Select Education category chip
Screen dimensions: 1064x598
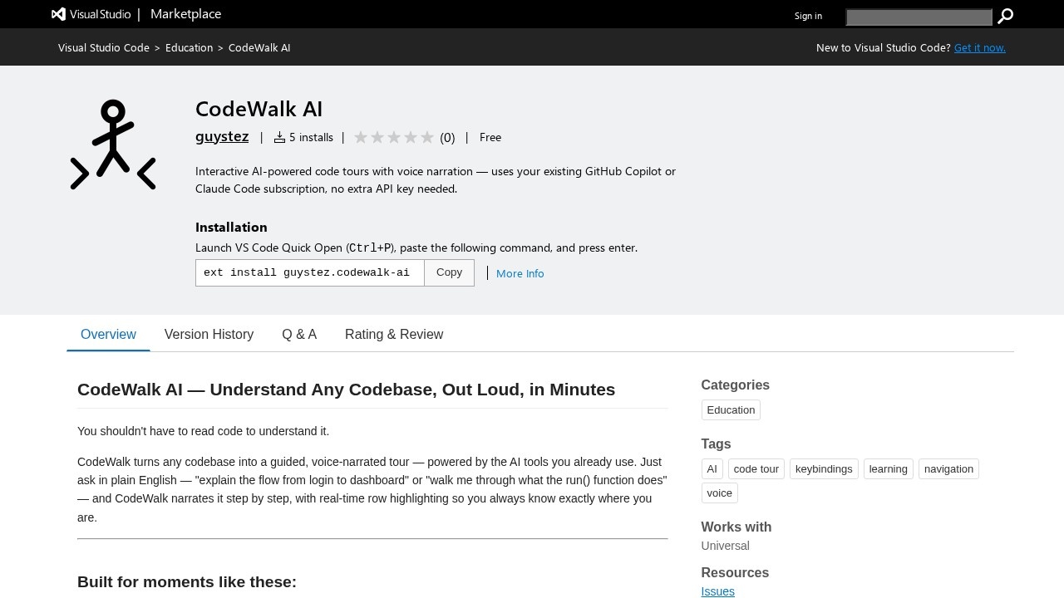[x=731, y=409]
